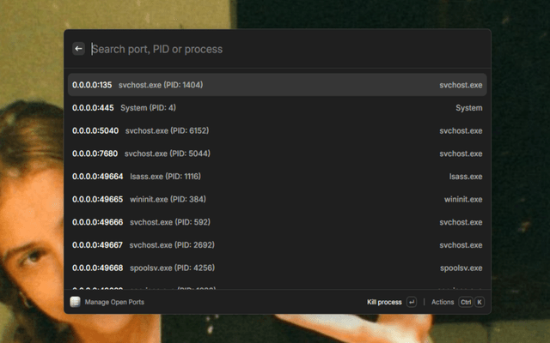Click the partially visible last list row

277,288
